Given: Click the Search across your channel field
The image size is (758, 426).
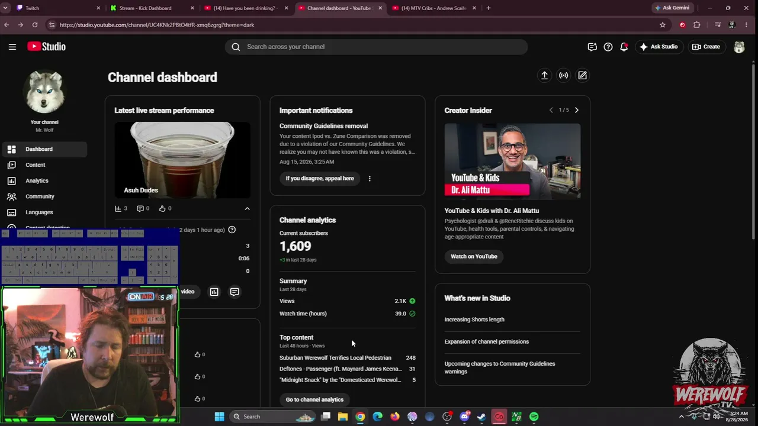Looking at the screenshot, I should click(376, 47).
